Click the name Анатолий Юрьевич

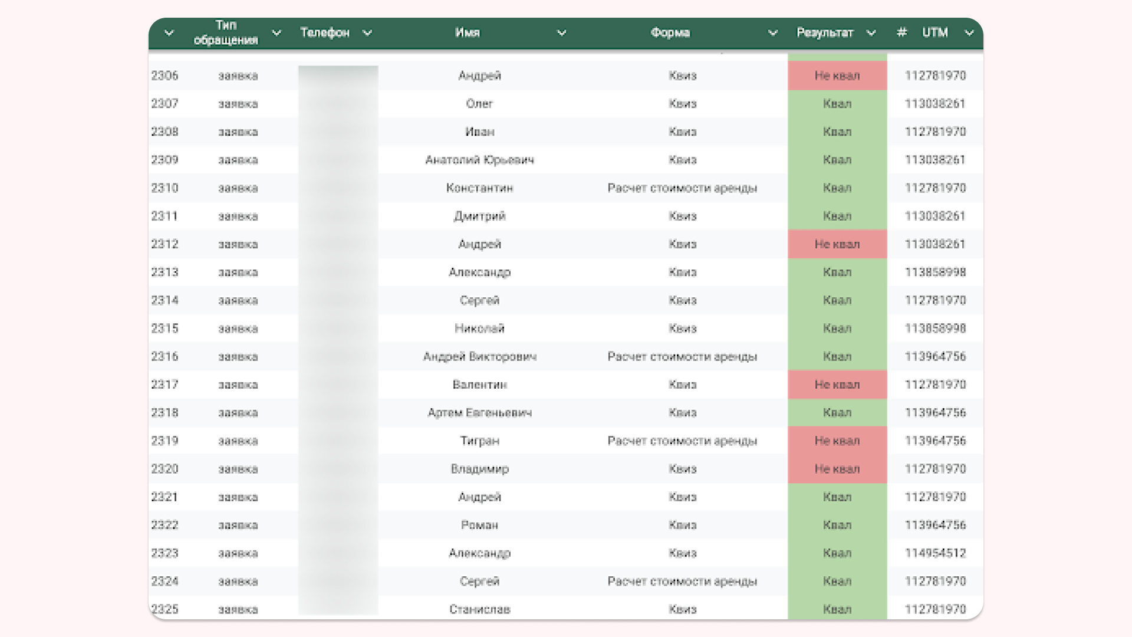479,160
